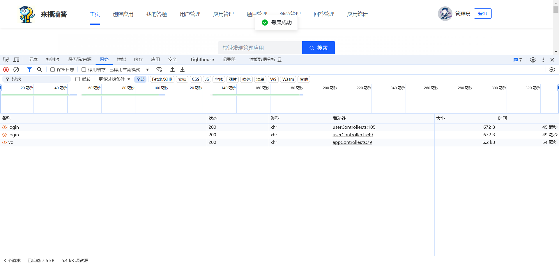Viewport: 559px width, 265px height.
Task: Open the network search magnifier
Action: coord(40,70)
